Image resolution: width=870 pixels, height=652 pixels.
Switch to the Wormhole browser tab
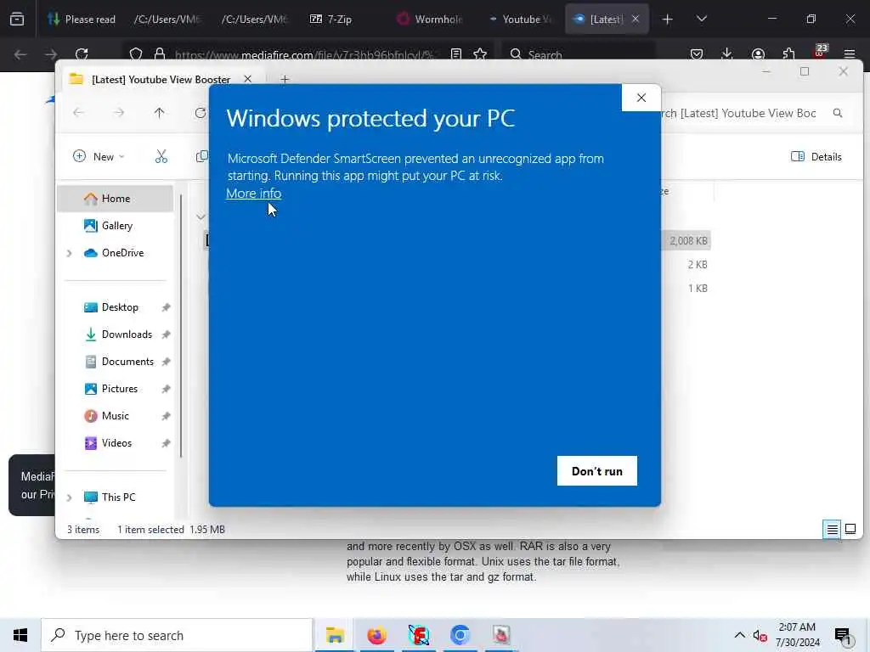coord(430,19)
